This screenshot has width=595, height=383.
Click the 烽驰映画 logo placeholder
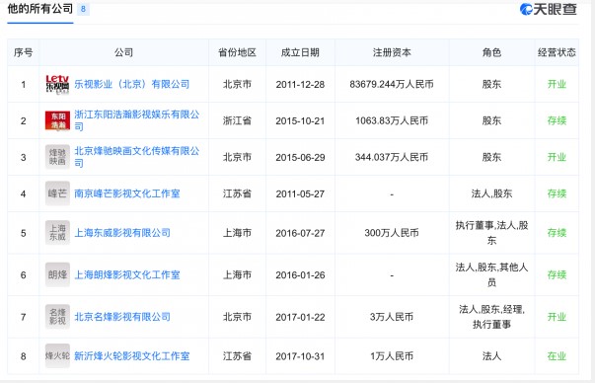coord(57,157)
